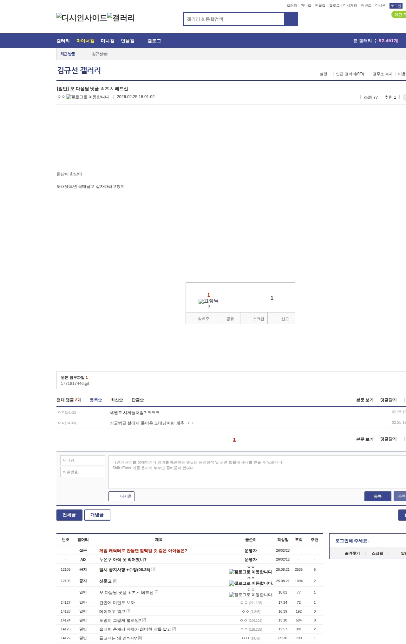Open the 설정 dropdown in gallery header
Screen dimensions: 406x644
(x=323, y=74)
